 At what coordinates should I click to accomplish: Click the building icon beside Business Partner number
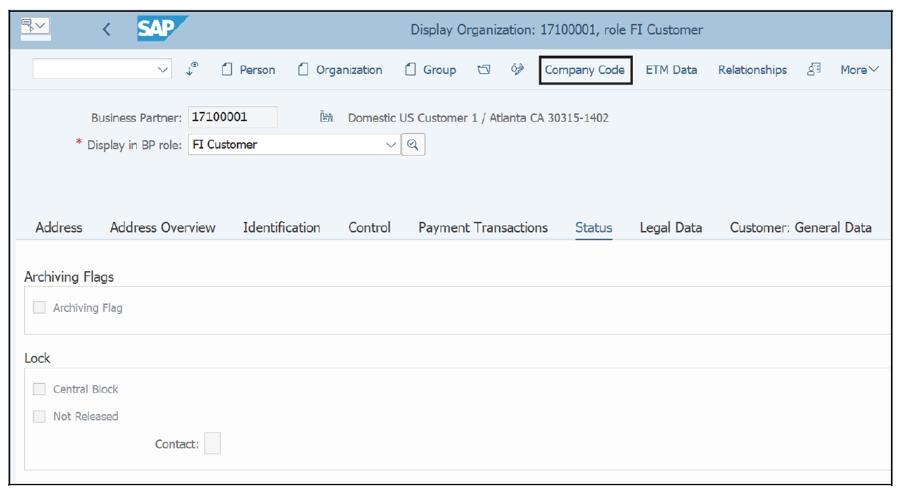click(326, 116)
